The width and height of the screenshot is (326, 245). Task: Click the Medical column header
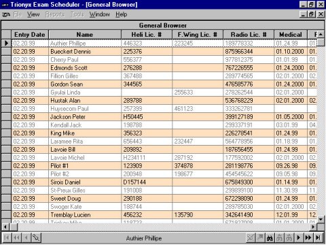tap(291, 35)
